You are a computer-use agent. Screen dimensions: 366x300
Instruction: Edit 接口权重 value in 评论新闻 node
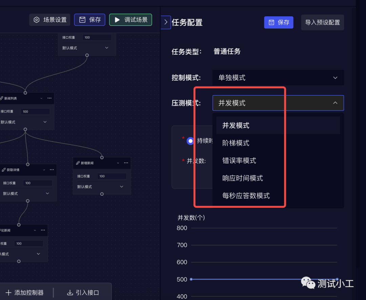pos(29,243)
